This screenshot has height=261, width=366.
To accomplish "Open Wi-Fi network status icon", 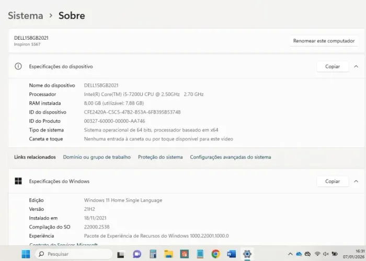I will (x=317, y=254).
